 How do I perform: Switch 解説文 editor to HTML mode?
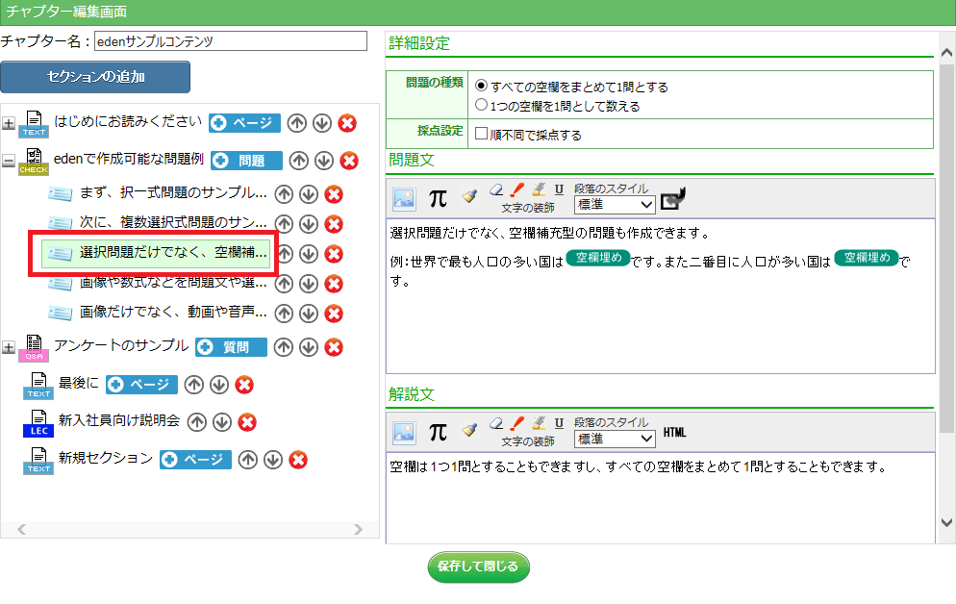pos(674,432)
